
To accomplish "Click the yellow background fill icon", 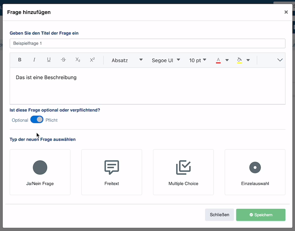I will [x=239, y=60].
